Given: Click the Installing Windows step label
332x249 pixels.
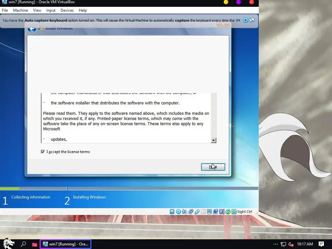Looking at the screenshot, I should tap(89, 197).
